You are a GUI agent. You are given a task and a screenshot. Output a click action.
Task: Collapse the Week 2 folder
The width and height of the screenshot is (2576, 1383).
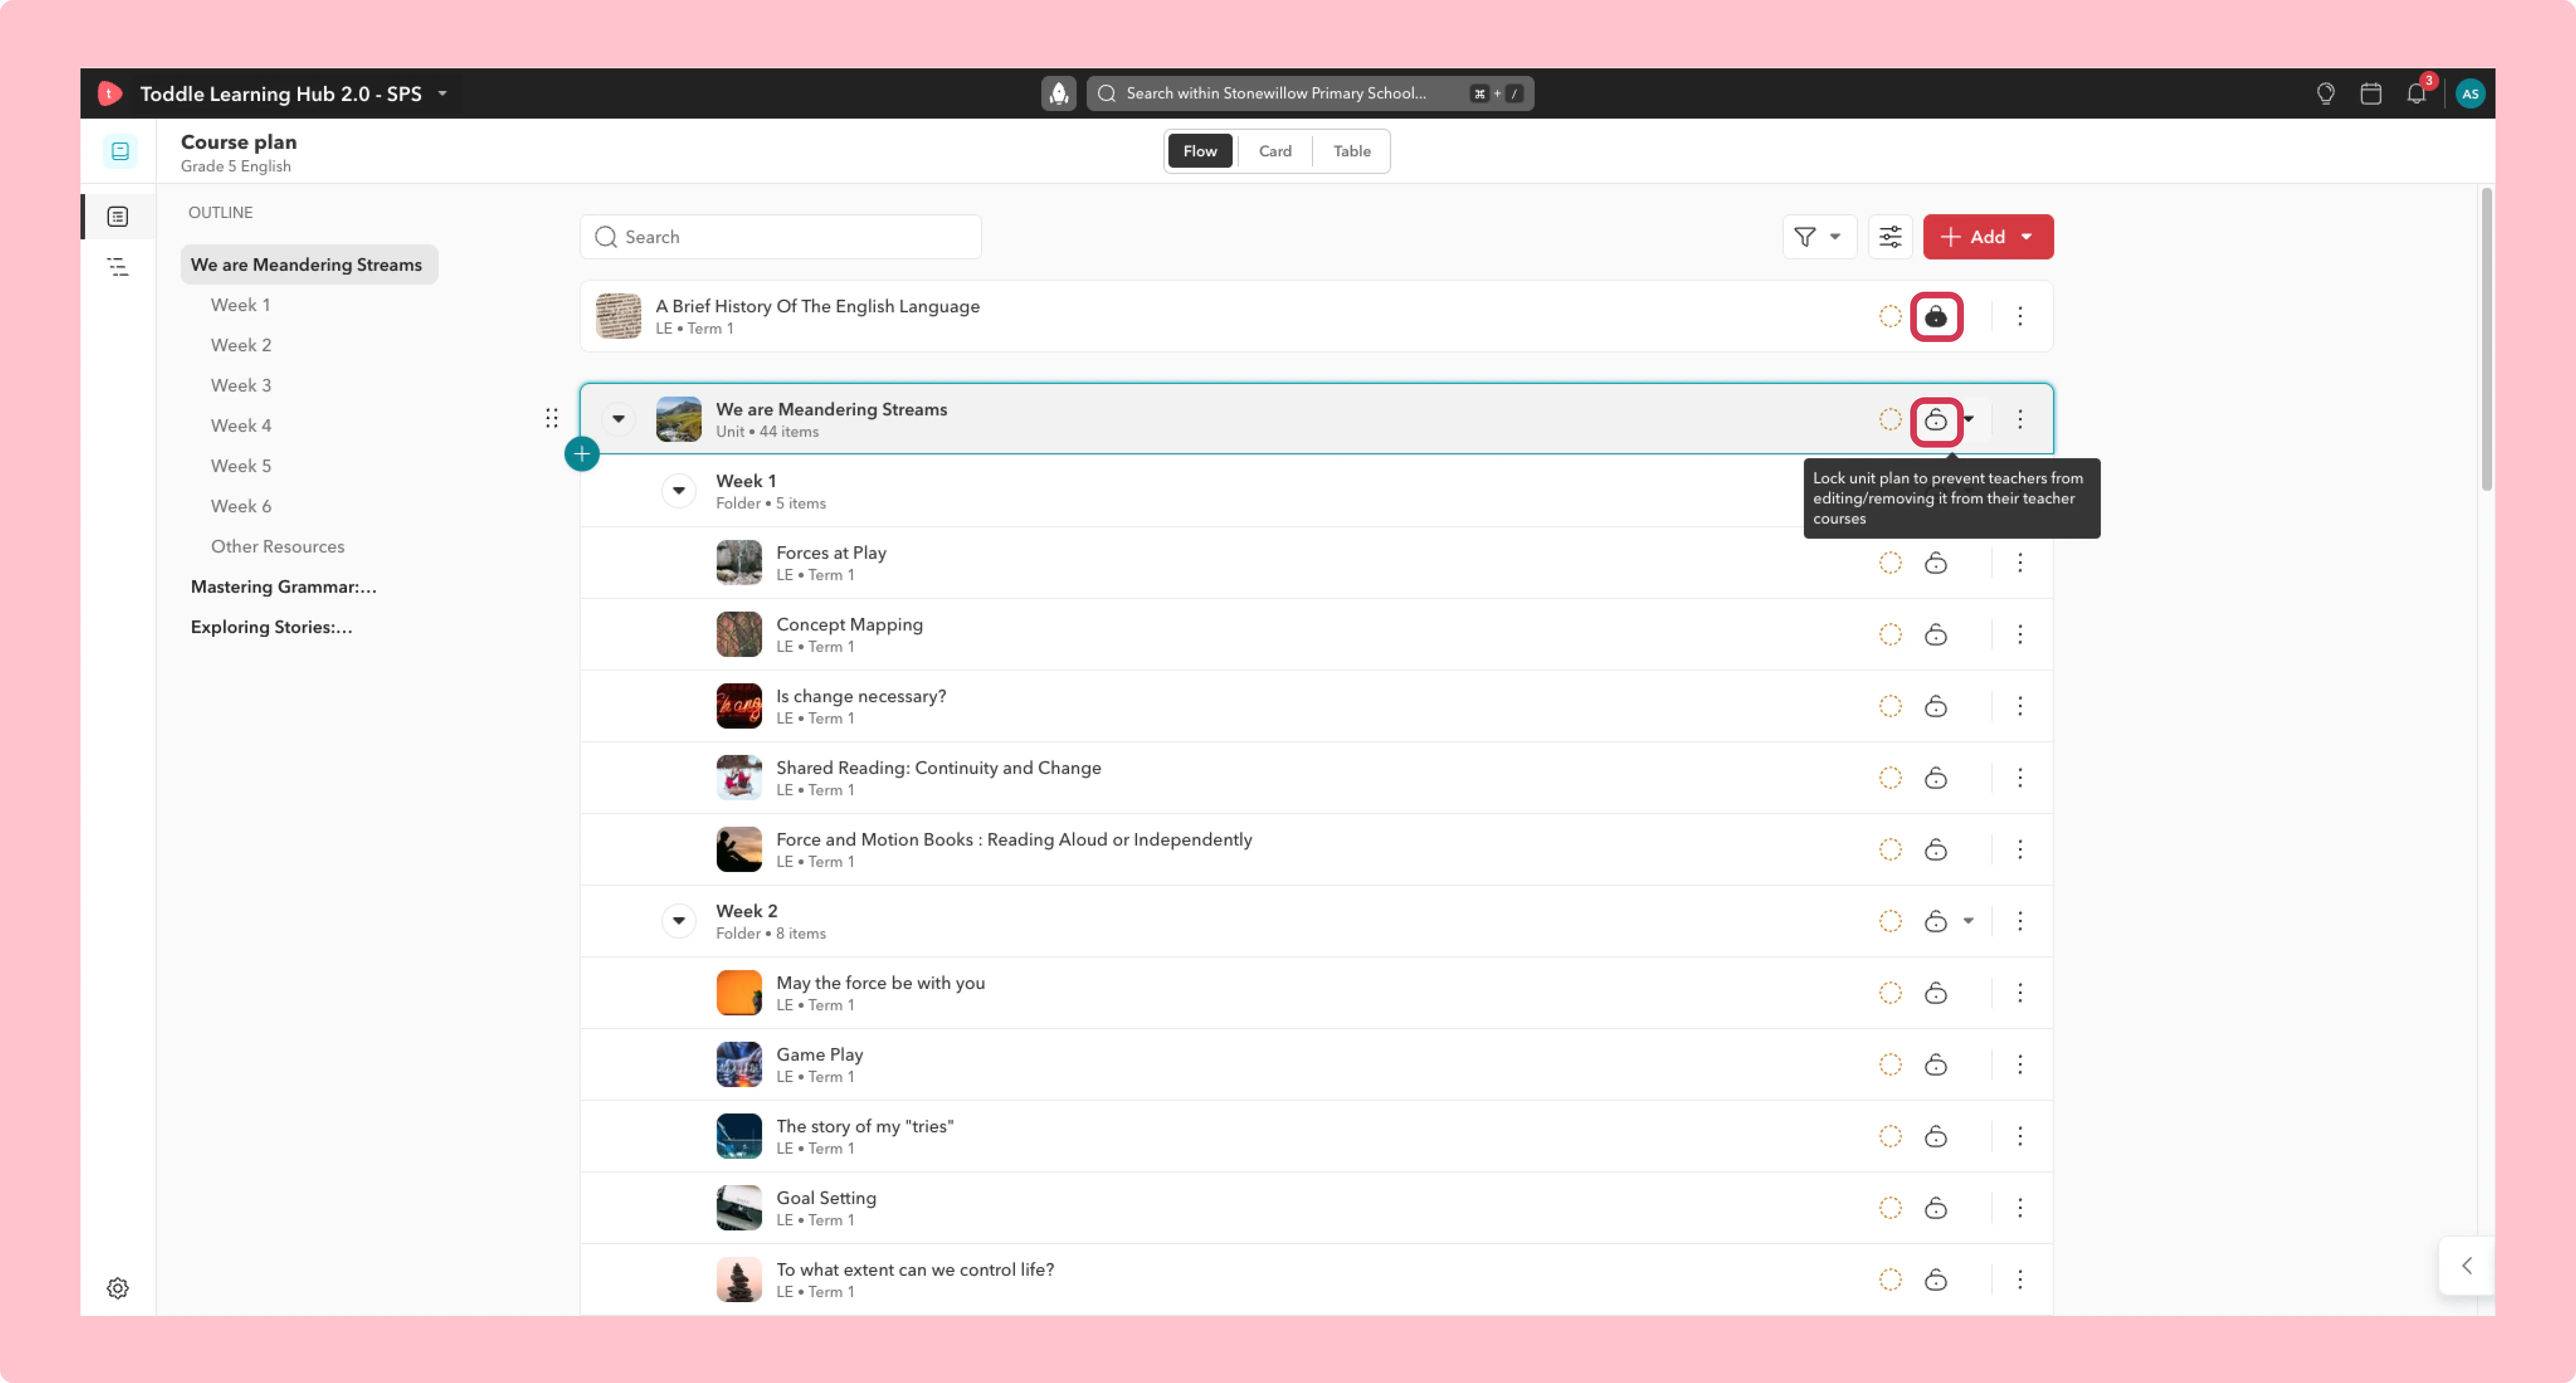(x=679, y=920)
